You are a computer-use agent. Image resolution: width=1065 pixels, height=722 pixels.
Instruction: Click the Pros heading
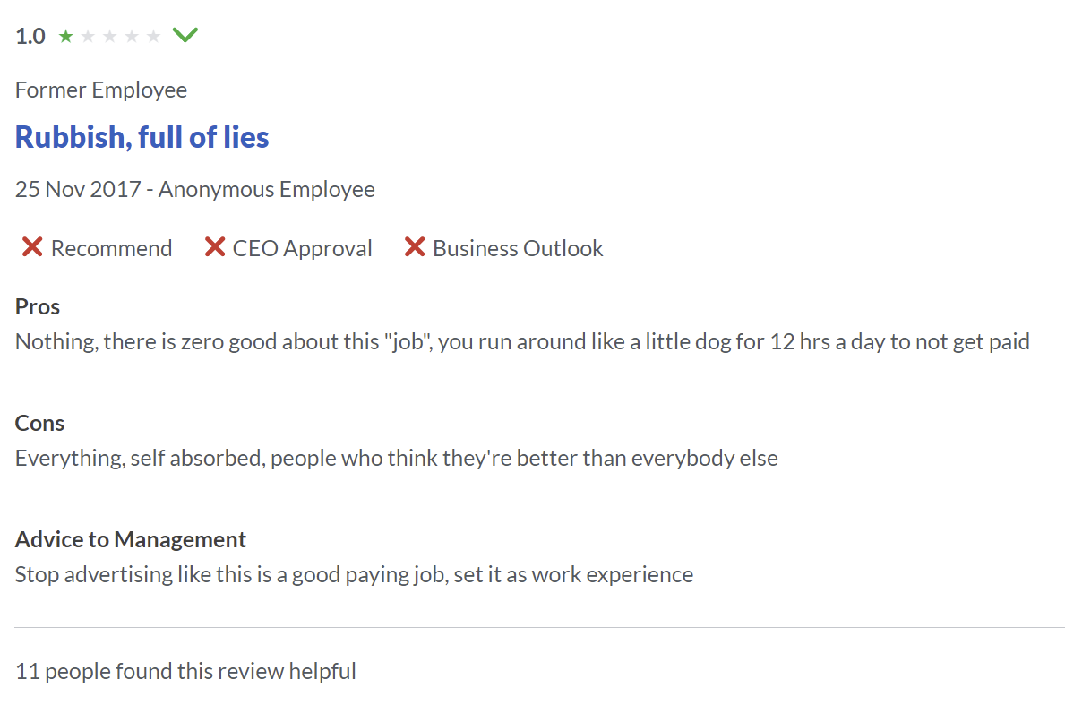point(38,307)
